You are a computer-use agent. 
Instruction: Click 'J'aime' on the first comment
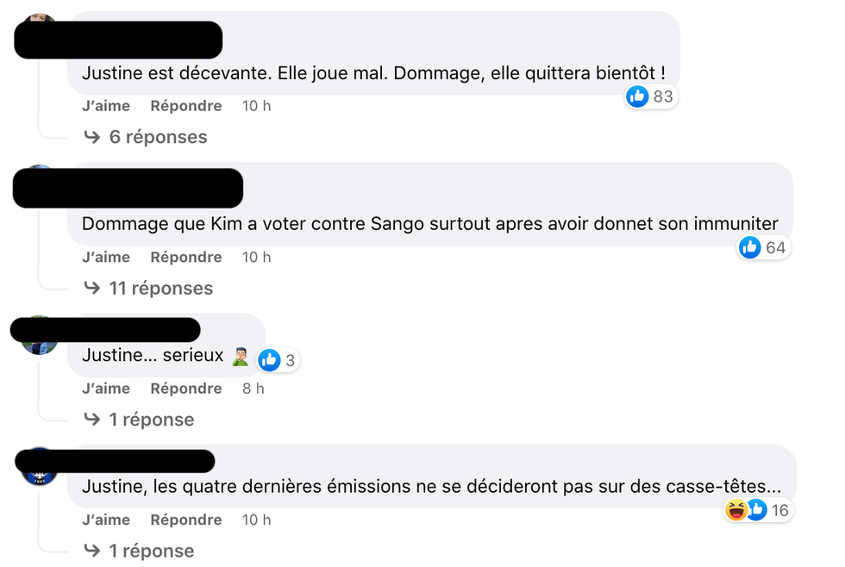tap(105, 105)
